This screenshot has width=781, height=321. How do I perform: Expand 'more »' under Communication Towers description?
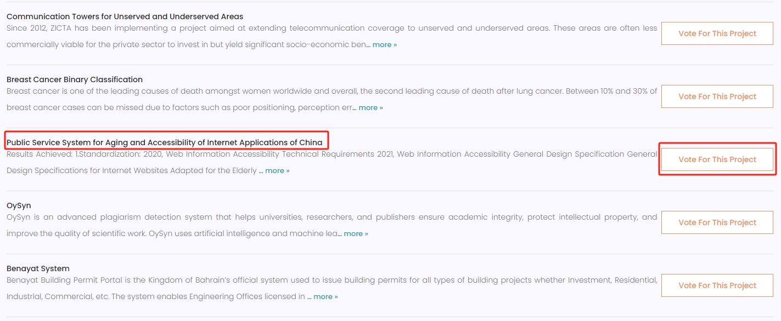(x=384, y=45)
